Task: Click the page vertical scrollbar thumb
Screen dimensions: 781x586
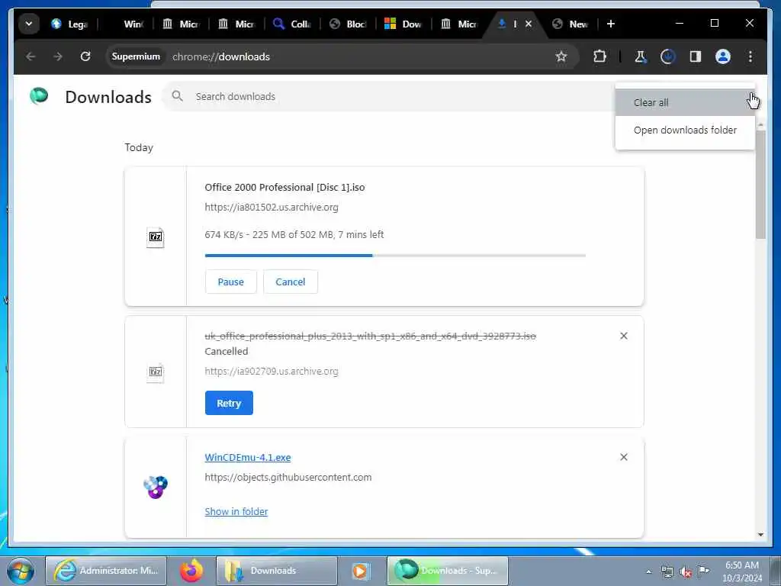Action: click(x=760, y=185)
